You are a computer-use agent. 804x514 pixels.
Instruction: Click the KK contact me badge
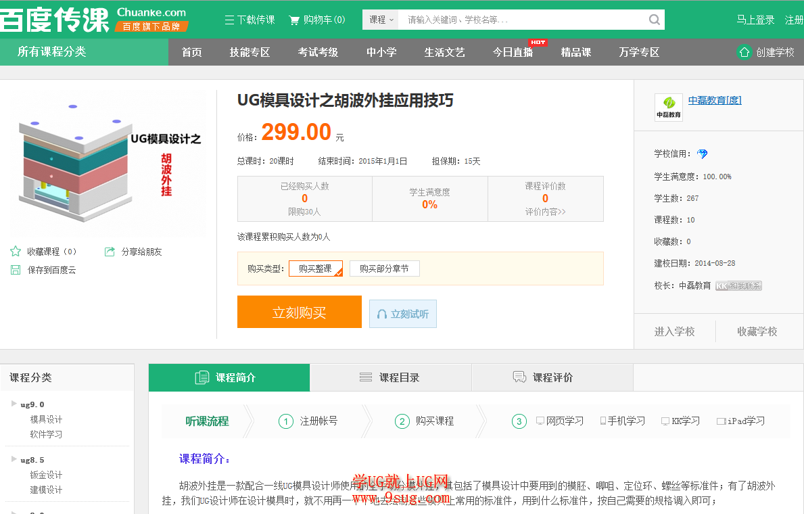pos(738,285)
